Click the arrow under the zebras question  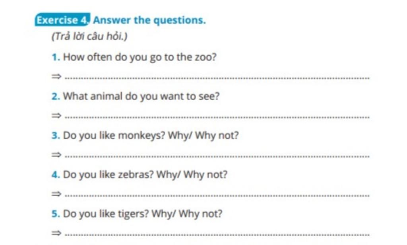[x=55, y=194]
